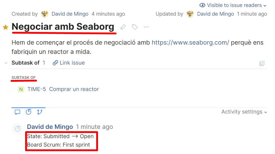Viewport: 275px width, 154px height.
Task: Open linked issues in new view icon
Action: pyautogui.click(x=262, y=63)
